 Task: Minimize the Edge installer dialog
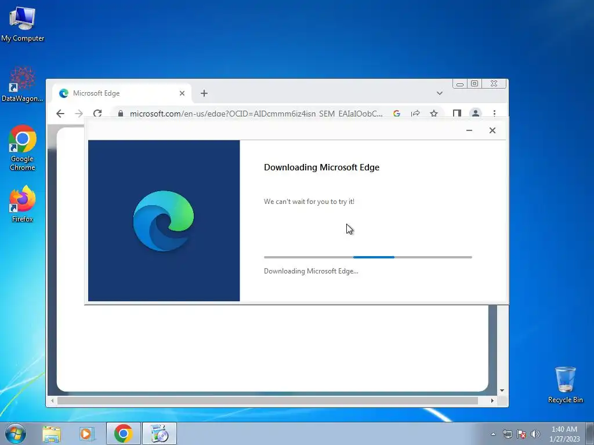[469, 130]
